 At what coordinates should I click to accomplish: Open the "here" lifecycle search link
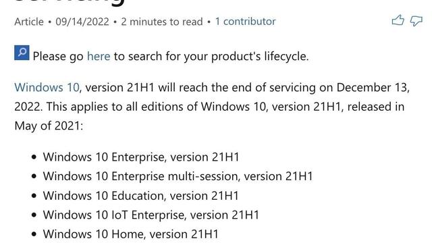[x=99, y=56]
